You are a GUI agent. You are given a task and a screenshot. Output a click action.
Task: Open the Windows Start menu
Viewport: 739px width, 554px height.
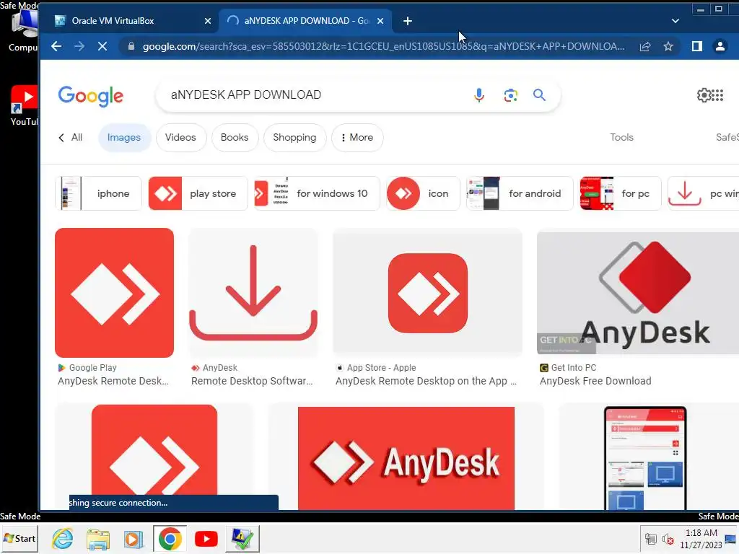(x=19, y=538)
